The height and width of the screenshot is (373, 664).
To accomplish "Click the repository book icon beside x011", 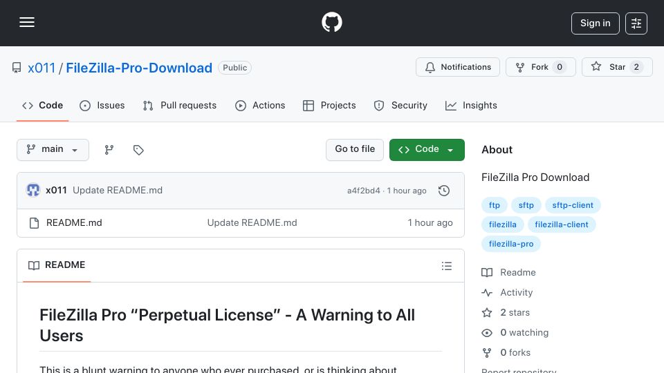I will (17, 68).
